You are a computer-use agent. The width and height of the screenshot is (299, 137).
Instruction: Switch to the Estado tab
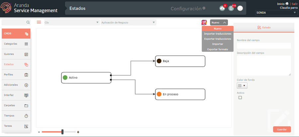264,28
